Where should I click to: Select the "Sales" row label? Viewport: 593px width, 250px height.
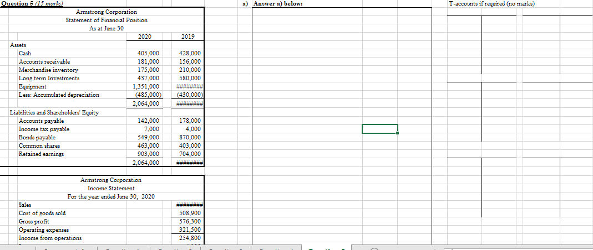point(25,205)
